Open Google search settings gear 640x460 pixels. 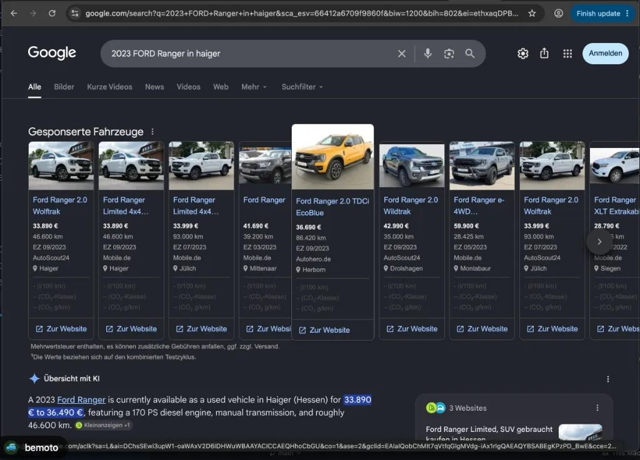(523, 54)
